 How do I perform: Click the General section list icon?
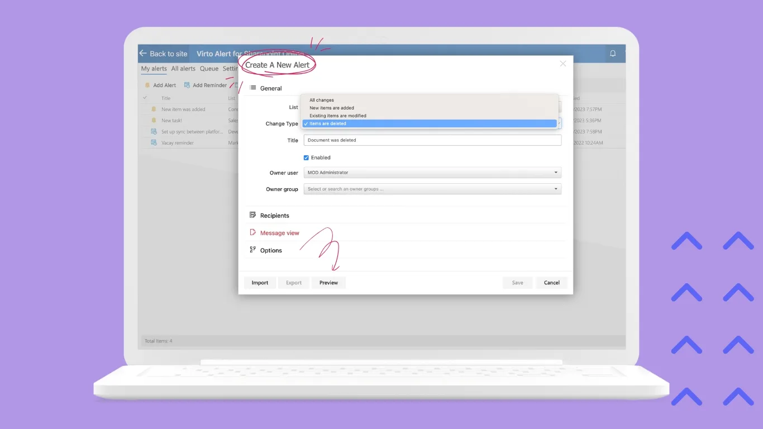coord(252,88)
